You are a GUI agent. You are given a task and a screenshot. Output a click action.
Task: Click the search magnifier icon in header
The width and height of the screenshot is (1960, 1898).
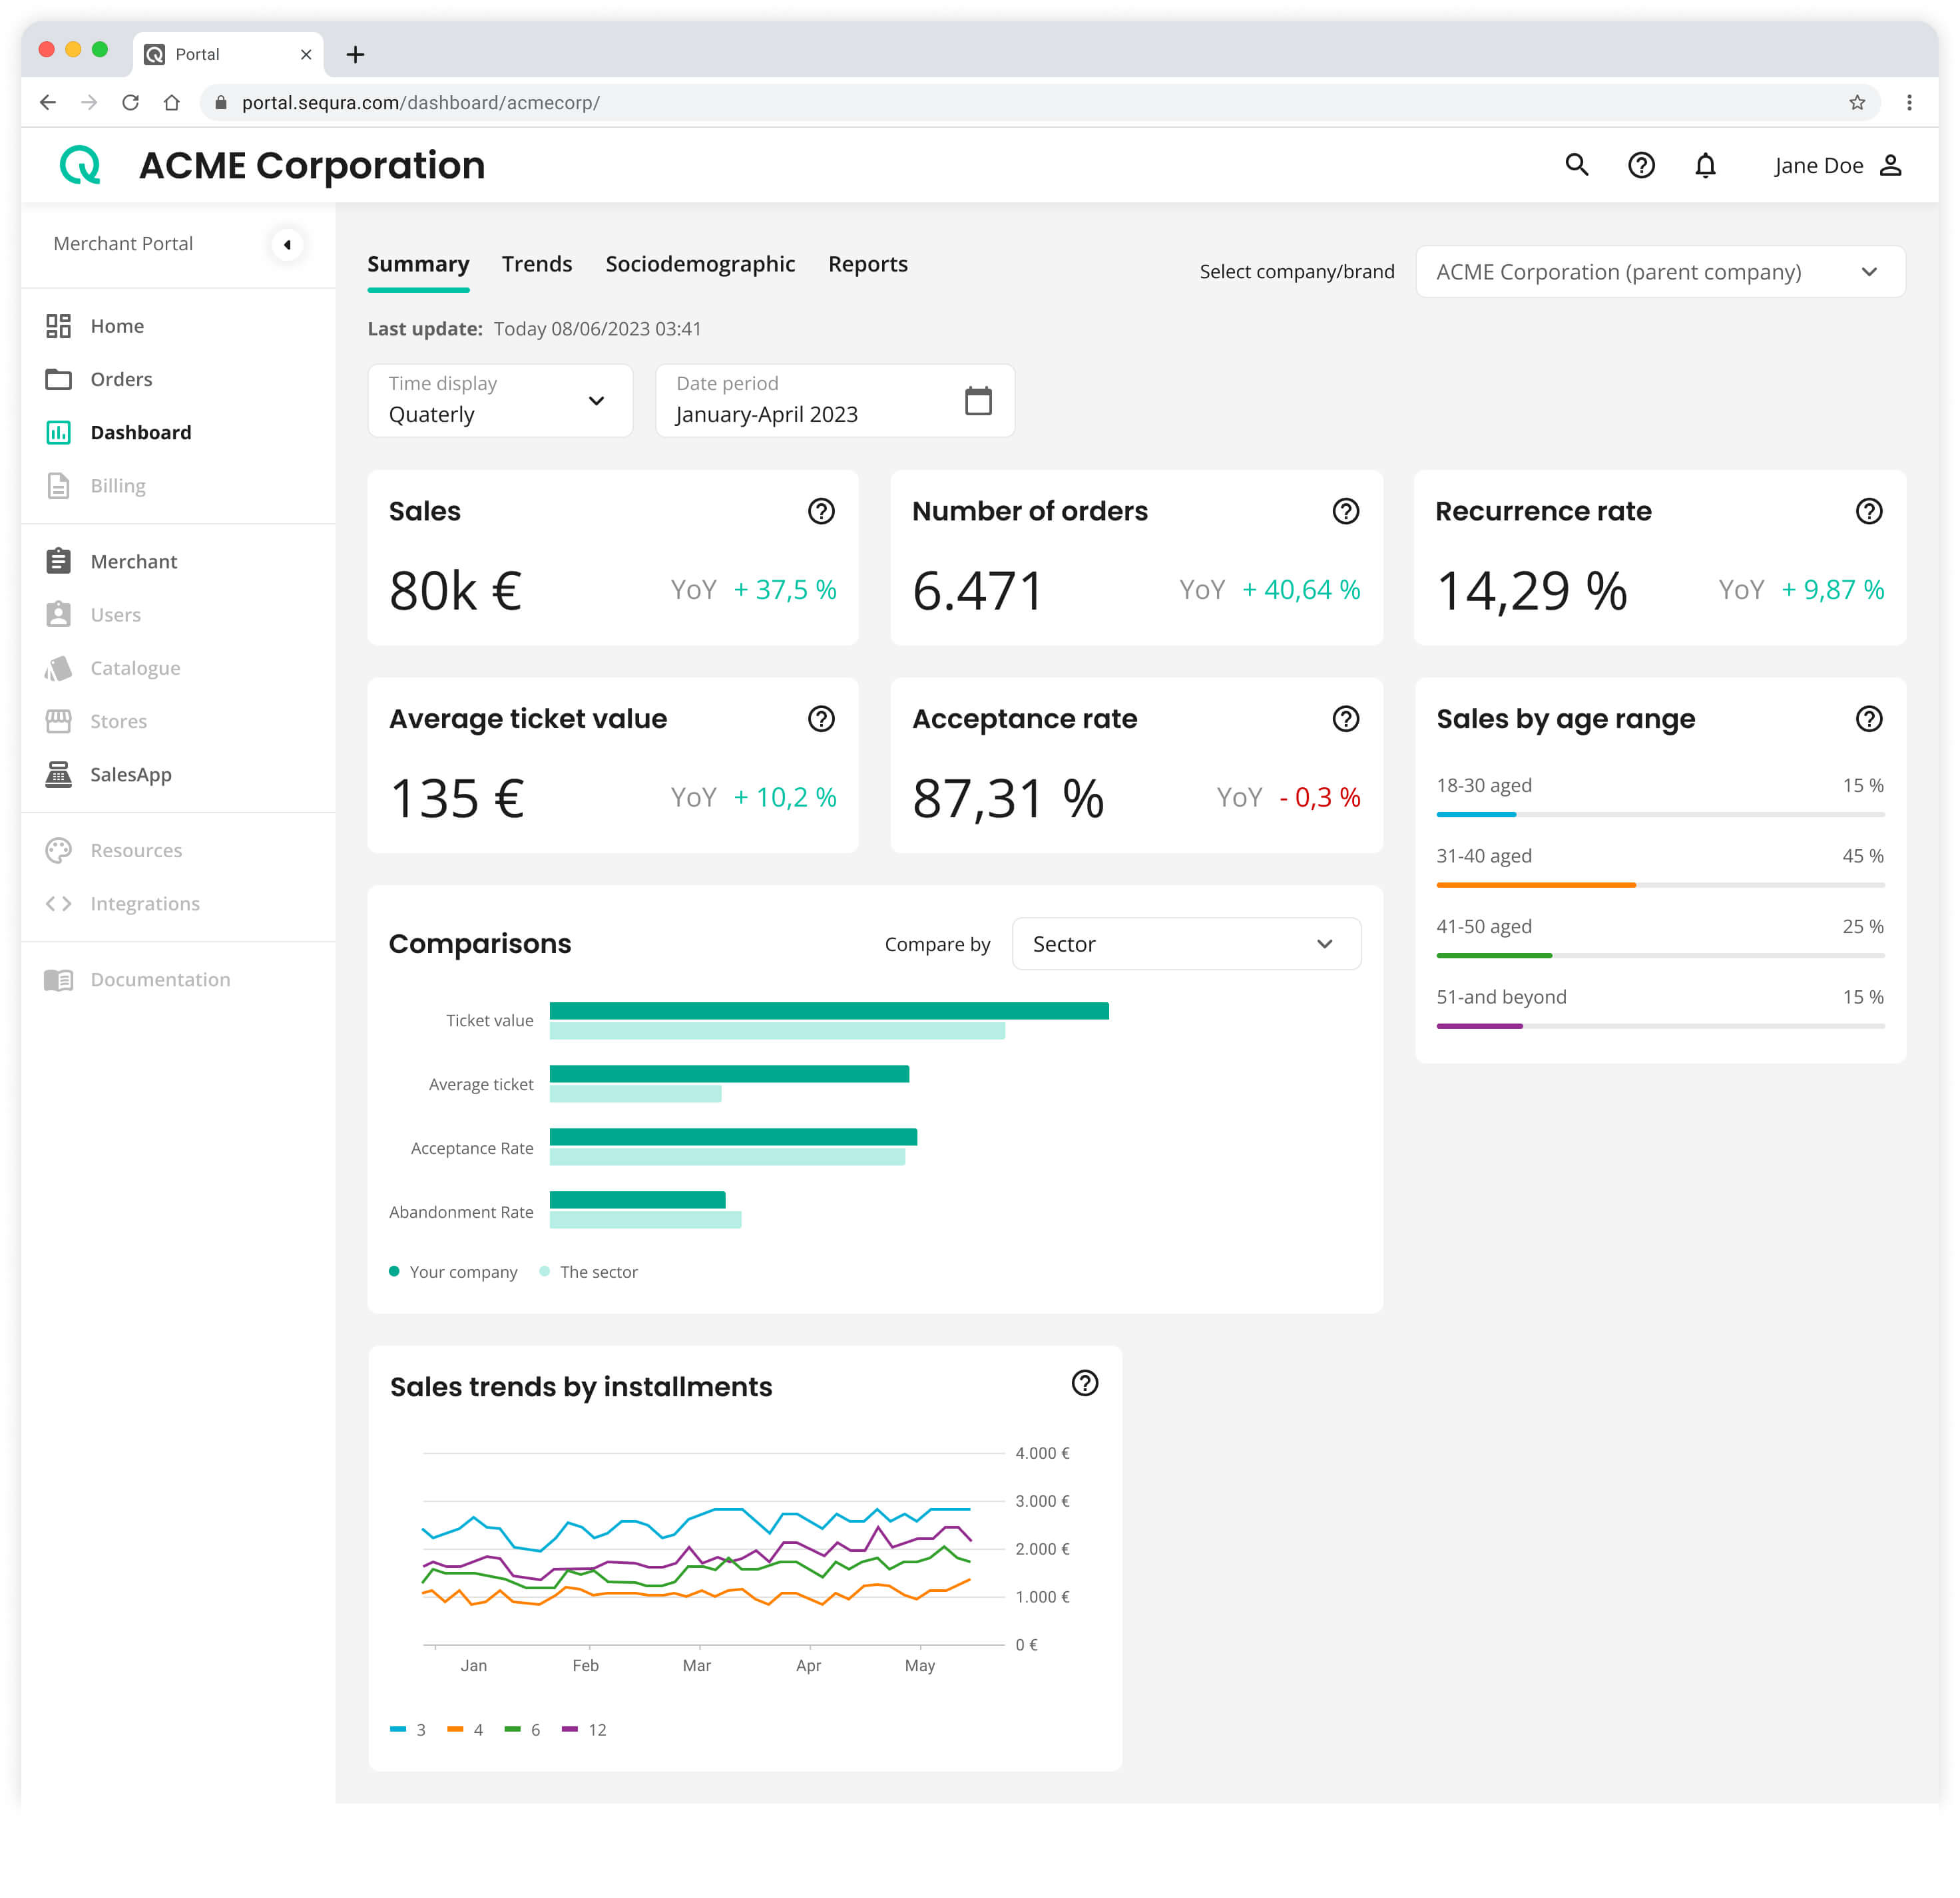pos(1576,165)
